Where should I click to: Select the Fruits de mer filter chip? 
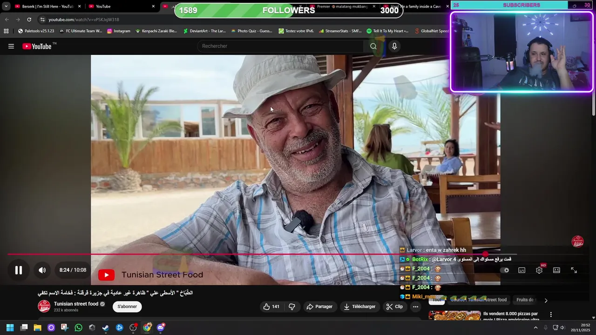[x=526, y=300]
